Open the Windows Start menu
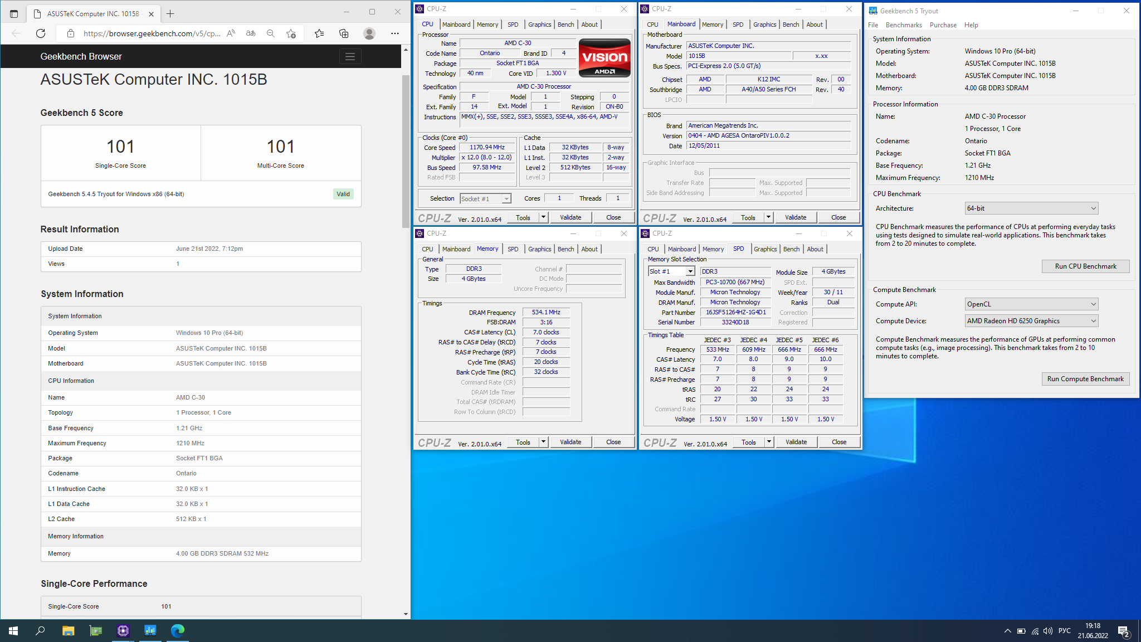1141x642 pixels. 13,631
